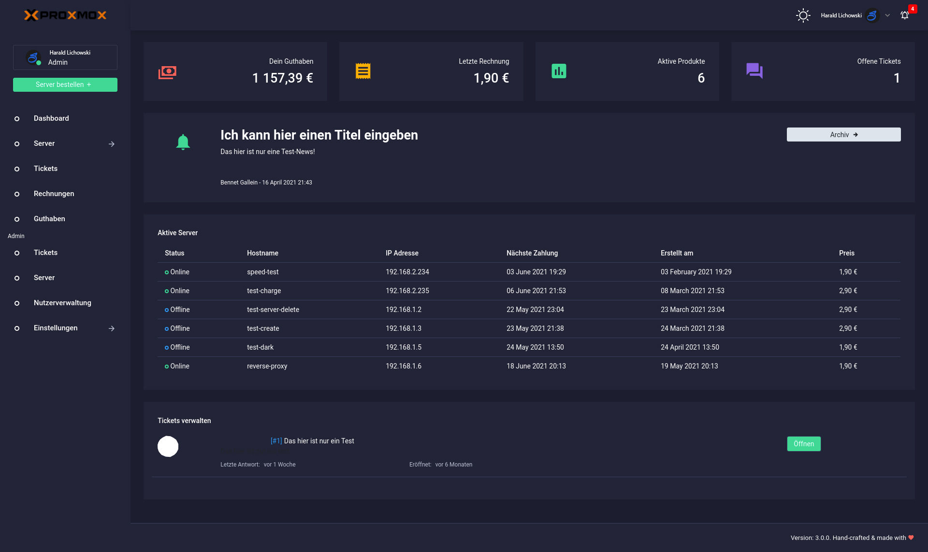The height and width of the screenshot is (552, 928).
Task: Expand the Server submenu arrow in the sidebar
Action: (112, 144)
